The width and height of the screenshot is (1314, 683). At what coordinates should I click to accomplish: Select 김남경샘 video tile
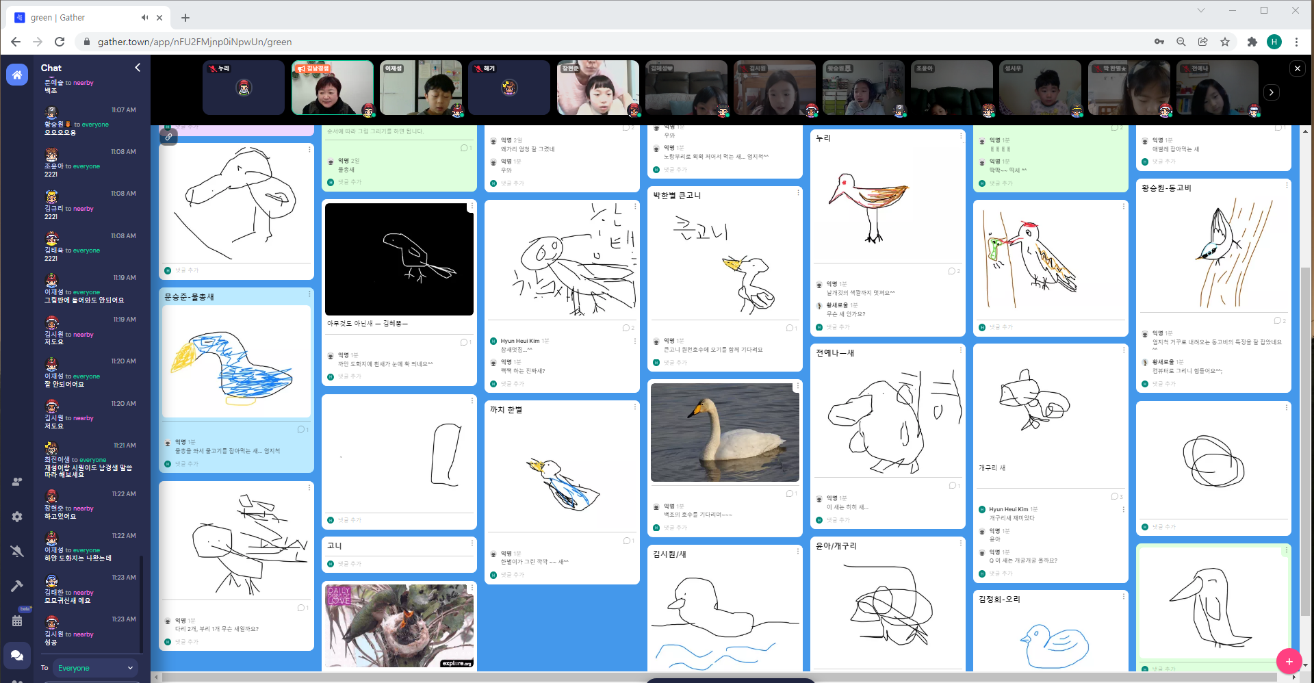(x=333, y=88)
